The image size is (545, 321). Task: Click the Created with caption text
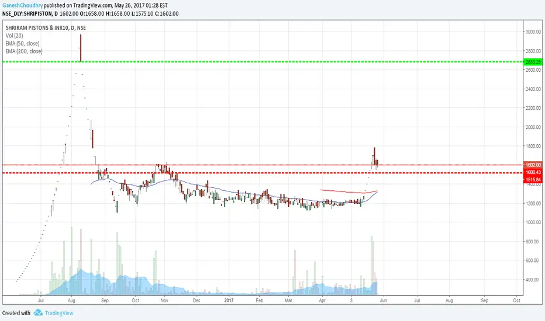16,313
